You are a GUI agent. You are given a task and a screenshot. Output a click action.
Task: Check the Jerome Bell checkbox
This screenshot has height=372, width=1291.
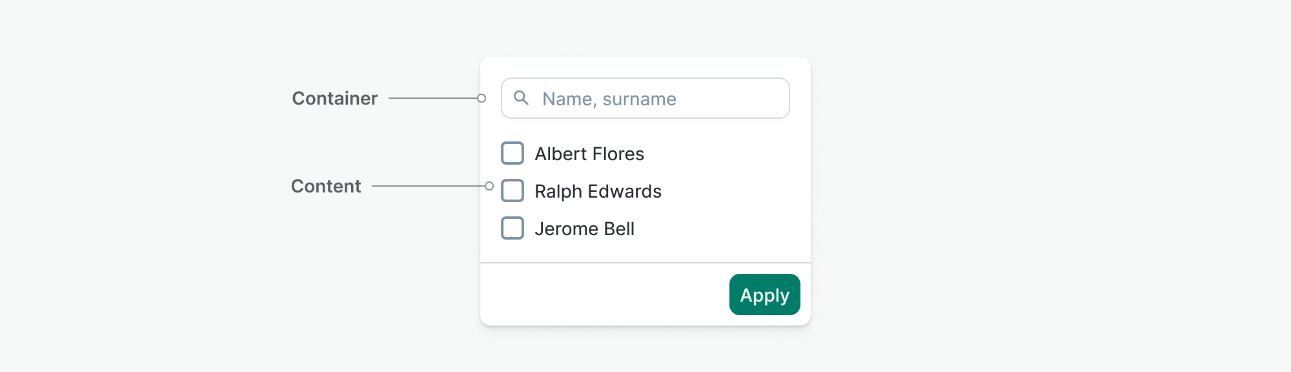513,229
